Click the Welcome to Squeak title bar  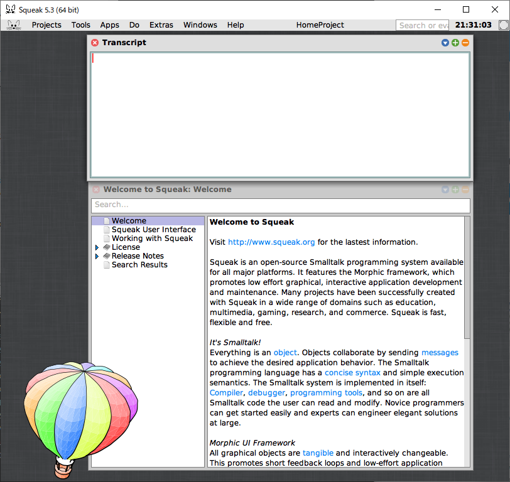[279, 190]
